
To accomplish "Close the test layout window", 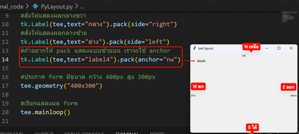I will point(291,48).
